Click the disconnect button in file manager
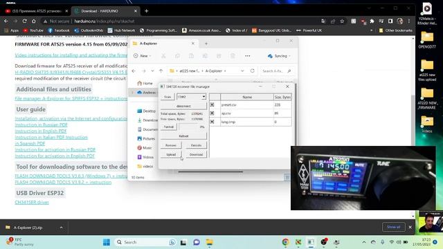The image size is (443, 249). point(183,106)
